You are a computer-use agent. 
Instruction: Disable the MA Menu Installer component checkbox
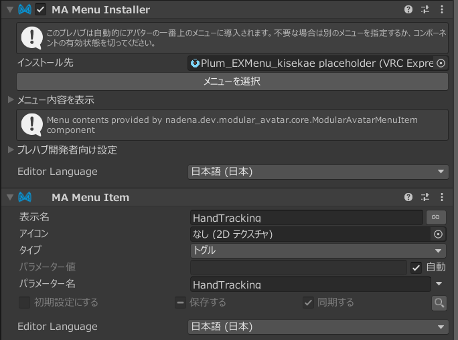(41, 9)
